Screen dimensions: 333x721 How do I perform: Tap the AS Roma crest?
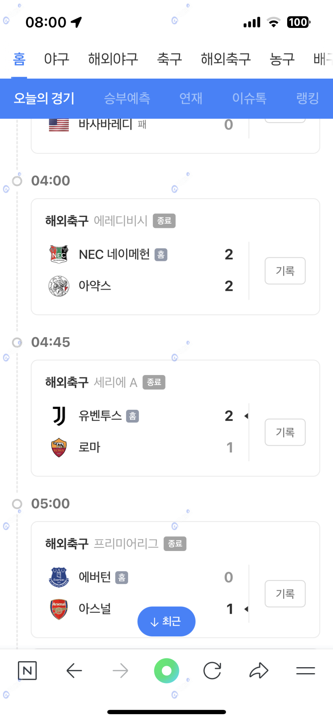59,447
